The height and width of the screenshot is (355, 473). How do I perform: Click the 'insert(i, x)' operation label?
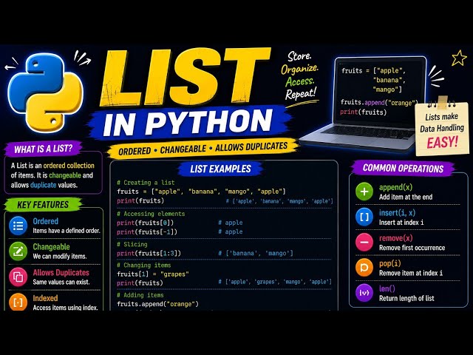(x=397, y=212)
